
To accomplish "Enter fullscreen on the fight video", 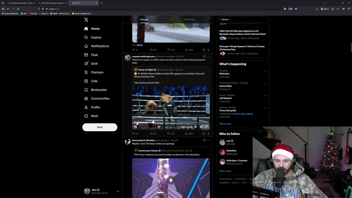I will tap(206, 127).
